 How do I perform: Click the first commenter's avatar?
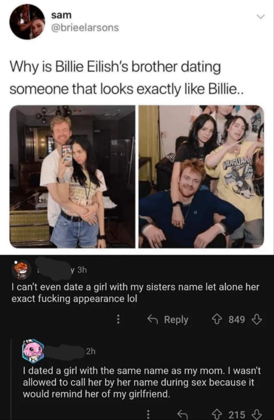tap(22, 270)
